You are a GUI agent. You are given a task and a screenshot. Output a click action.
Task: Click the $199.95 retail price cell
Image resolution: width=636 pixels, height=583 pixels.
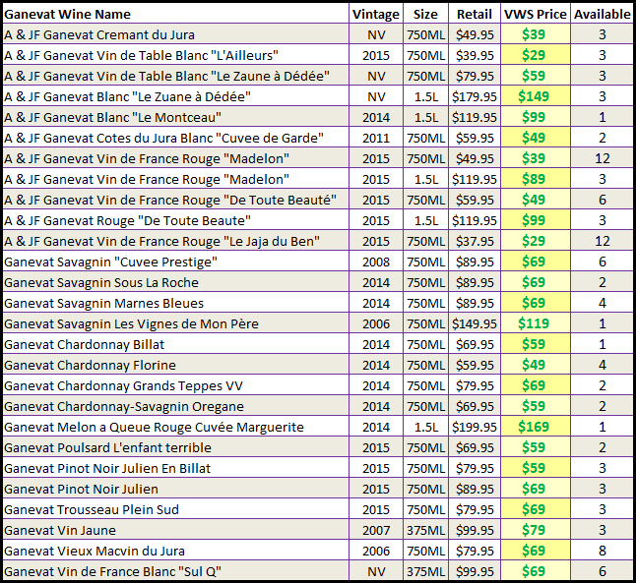tap(475, 427)
